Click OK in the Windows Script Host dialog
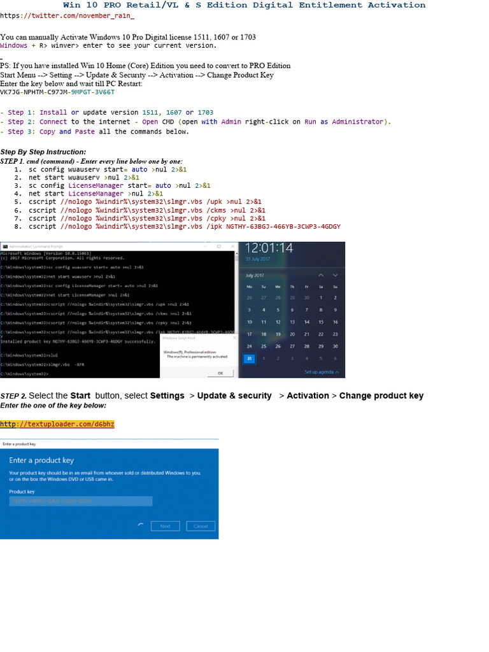The height and width of the screenshot is (652, 489). [220, 373]
